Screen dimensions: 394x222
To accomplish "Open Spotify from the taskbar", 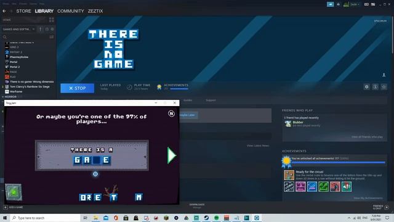I will pyautogui.click(x=216, y=218).
